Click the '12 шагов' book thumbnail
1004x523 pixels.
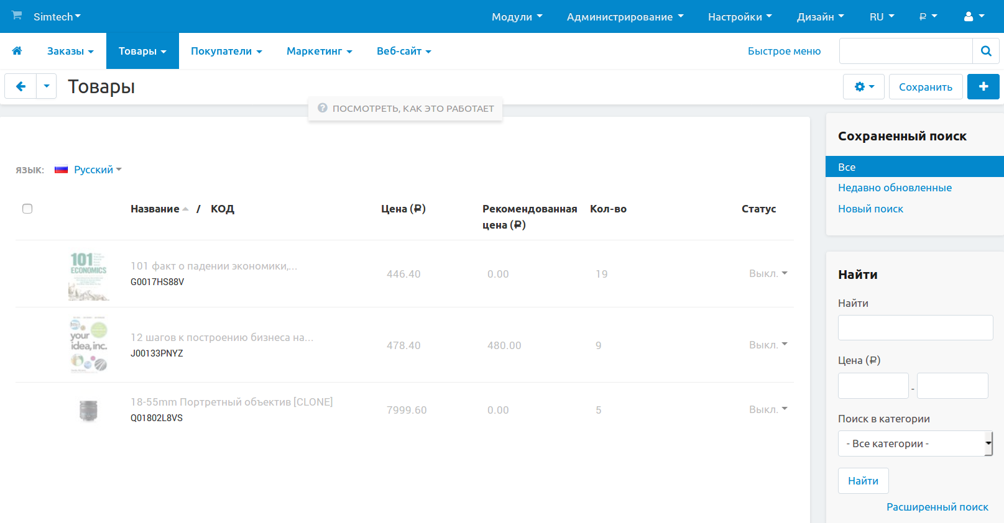pos(88,345)
